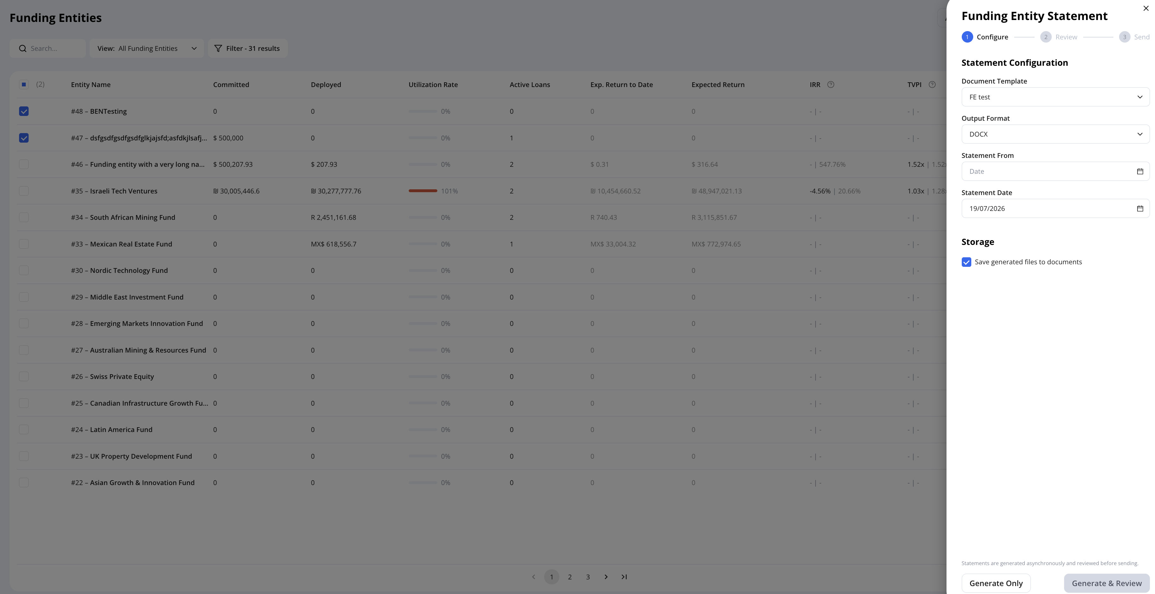
Task: Toggle Save generated files to documents checkbox
Action: click(966, 262)
